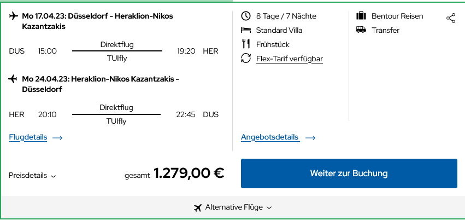This screenshot has height=220, width=465.
Task: Open the Angebotsdetails link
Action: (270, 137)
